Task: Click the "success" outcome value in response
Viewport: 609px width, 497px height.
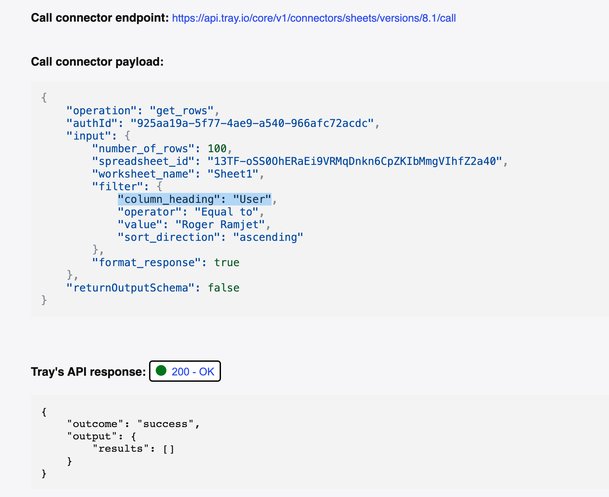Action: 165,424
